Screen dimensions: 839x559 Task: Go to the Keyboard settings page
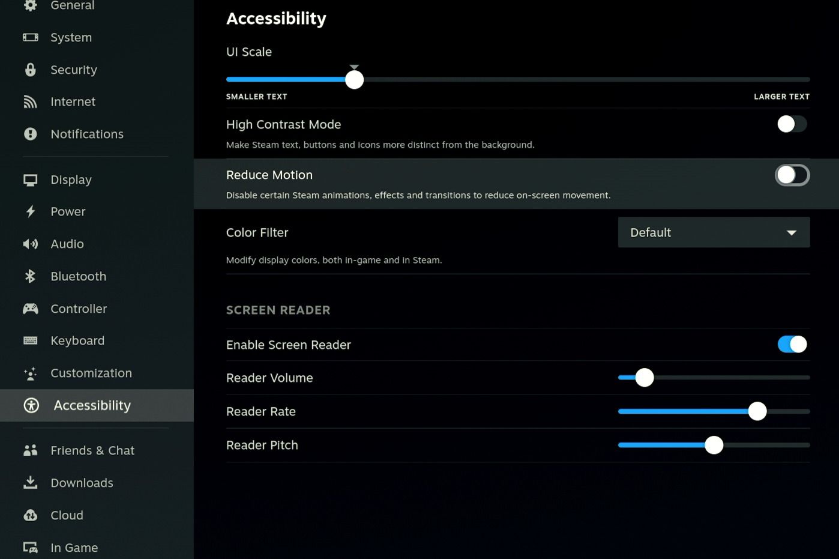[77, 340]
